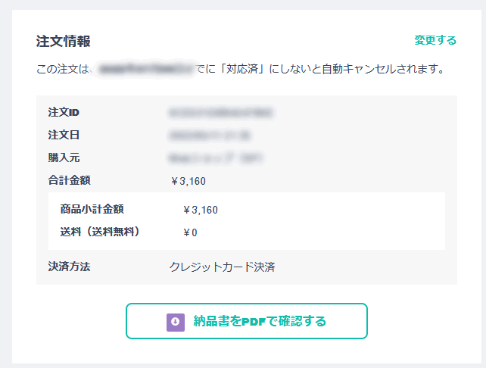Click the 注文日 label
The width and height of the screenshot is (486, 368).
pos(64,135)
